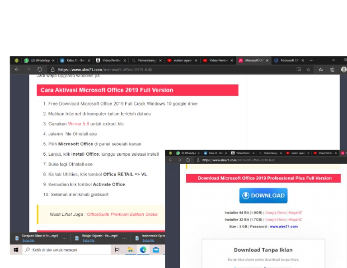Open MegaNZ link for Installer 64 Bit

[x=295, y=213]
